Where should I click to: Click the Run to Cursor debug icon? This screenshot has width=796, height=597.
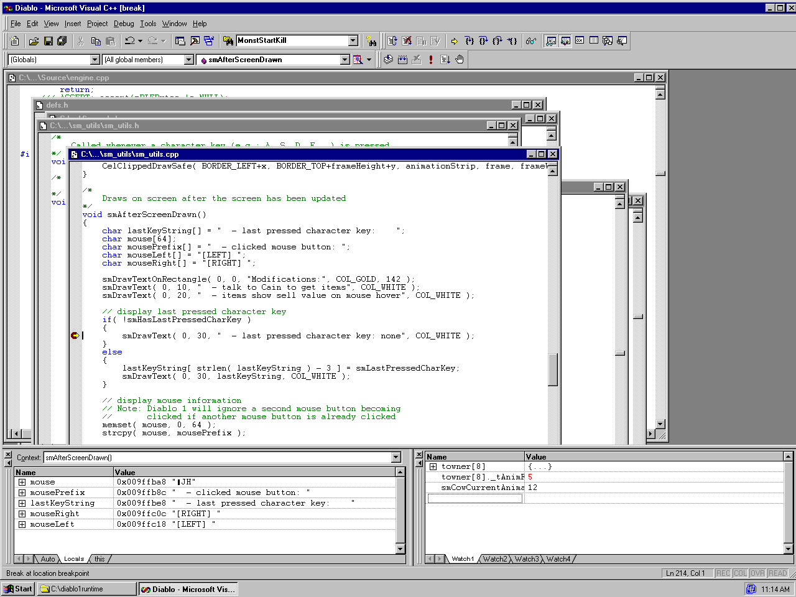coord(512,41)
